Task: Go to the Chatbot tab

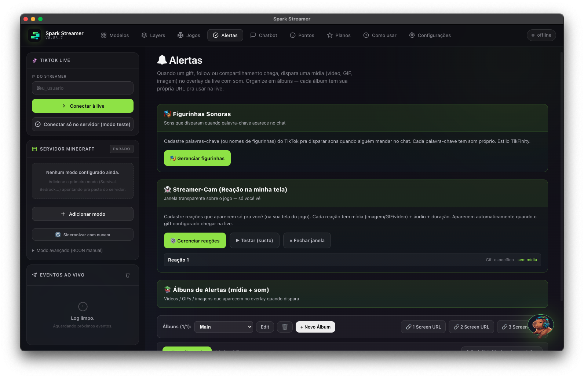Action: 264,35
